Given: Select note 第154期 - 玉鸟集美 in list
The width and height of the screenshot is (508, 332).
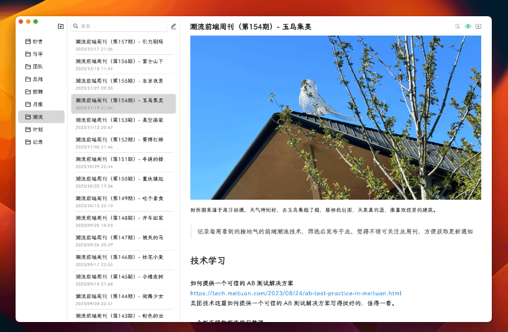Looking at the screenshot, I should coord(123,104).
